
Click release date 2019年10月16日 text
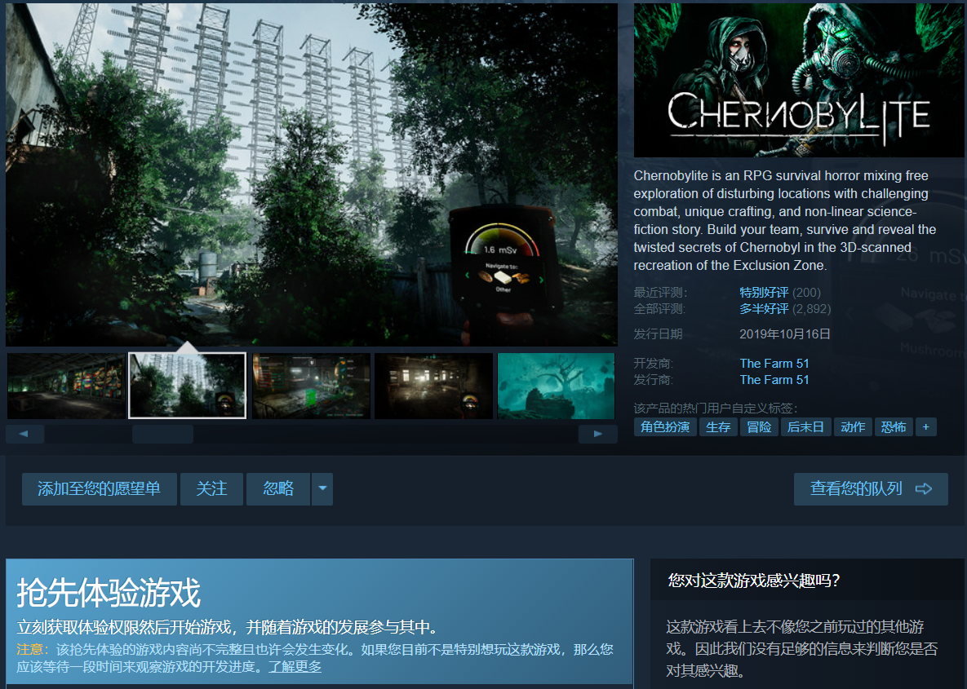coord(785,334)
